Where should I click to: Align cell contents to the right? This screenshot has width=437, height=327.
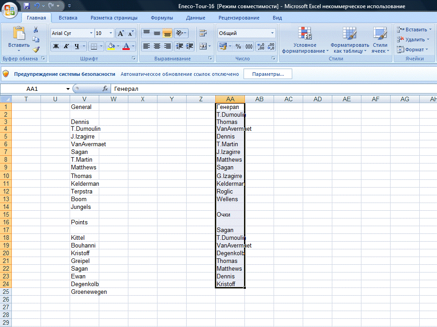point(167,46)
